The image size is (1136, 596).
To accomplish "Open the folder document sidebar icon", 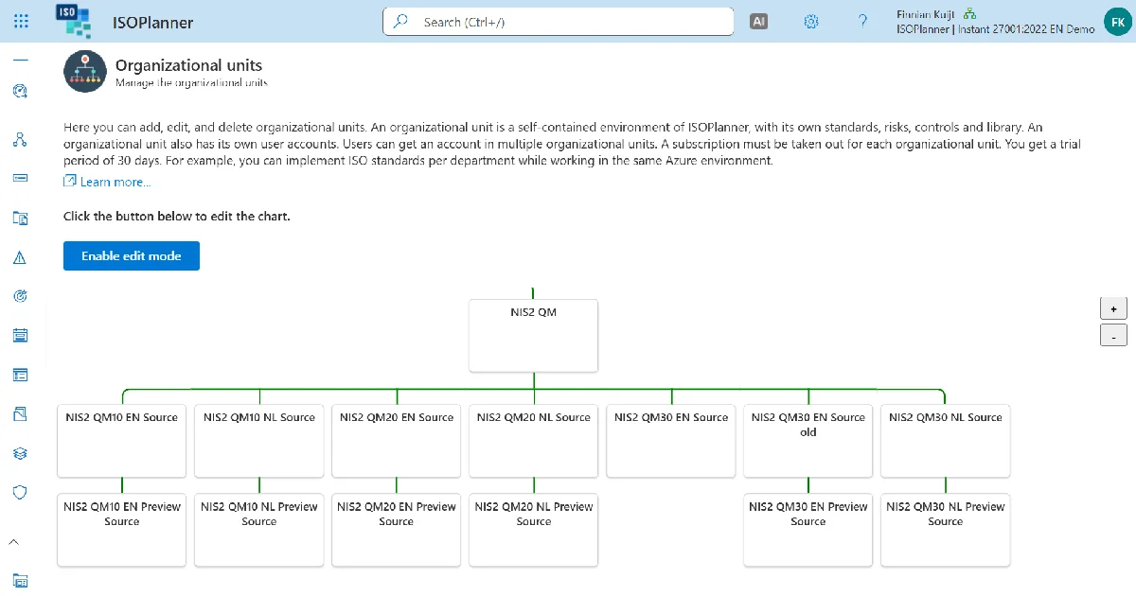I will coord(20,218).
